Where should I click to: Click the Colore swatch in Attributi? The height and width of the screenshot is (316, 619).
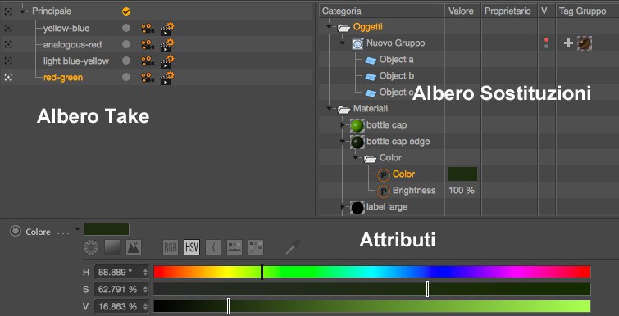click(x=107, y=229)
